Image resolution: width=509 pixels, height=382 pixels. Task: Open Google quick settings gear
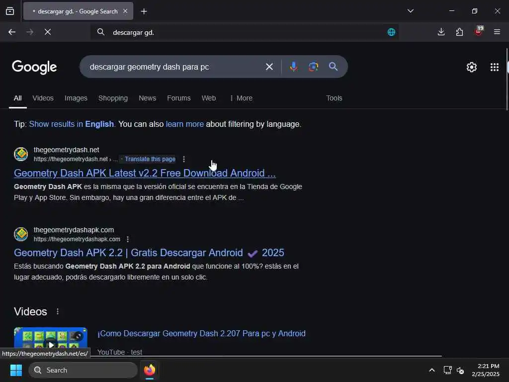(x=471, y=67)
